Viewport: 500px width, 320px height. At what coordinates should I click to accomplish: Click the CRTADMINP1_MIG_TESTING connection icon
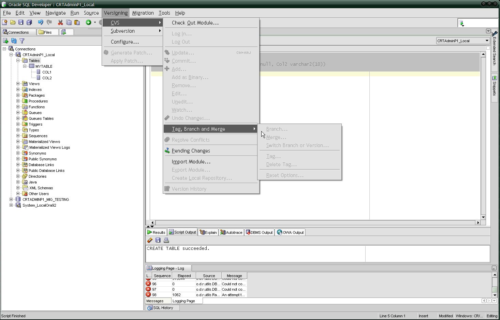[x=18, y=199]
